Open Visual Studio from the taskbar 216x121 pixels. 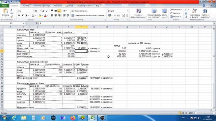(x=63, y=118)
